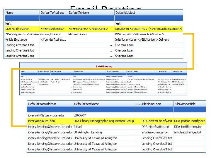This screenshot has height=158, width=211.
Task: Click the 'Michael Doran' name cell
Action: 77,34
